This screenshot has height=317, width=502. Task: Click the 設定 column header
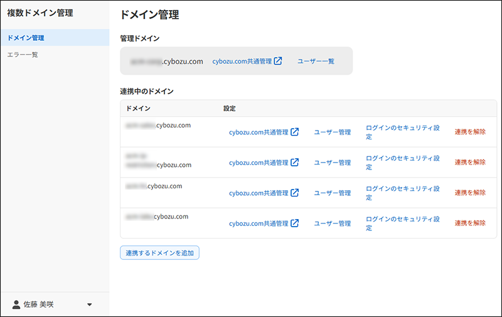click(x=229, y=109)
